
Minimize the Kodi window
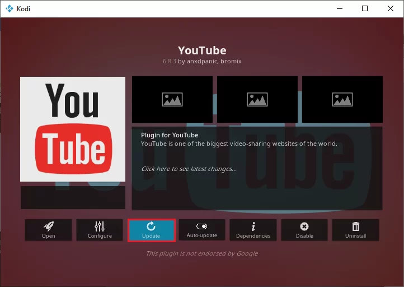[340, 8]
